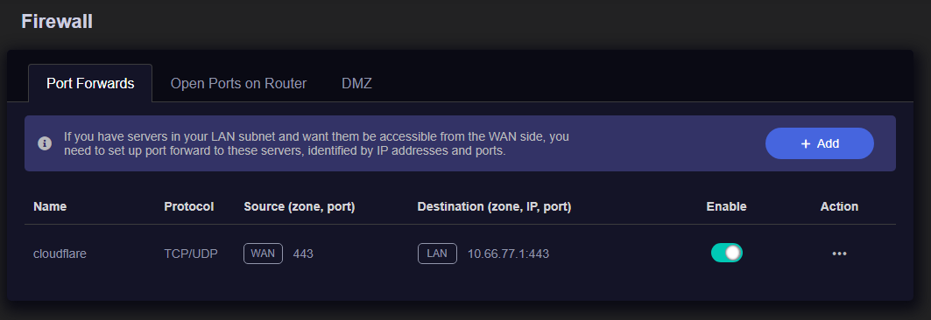Click the Action column header

[839, 207]
